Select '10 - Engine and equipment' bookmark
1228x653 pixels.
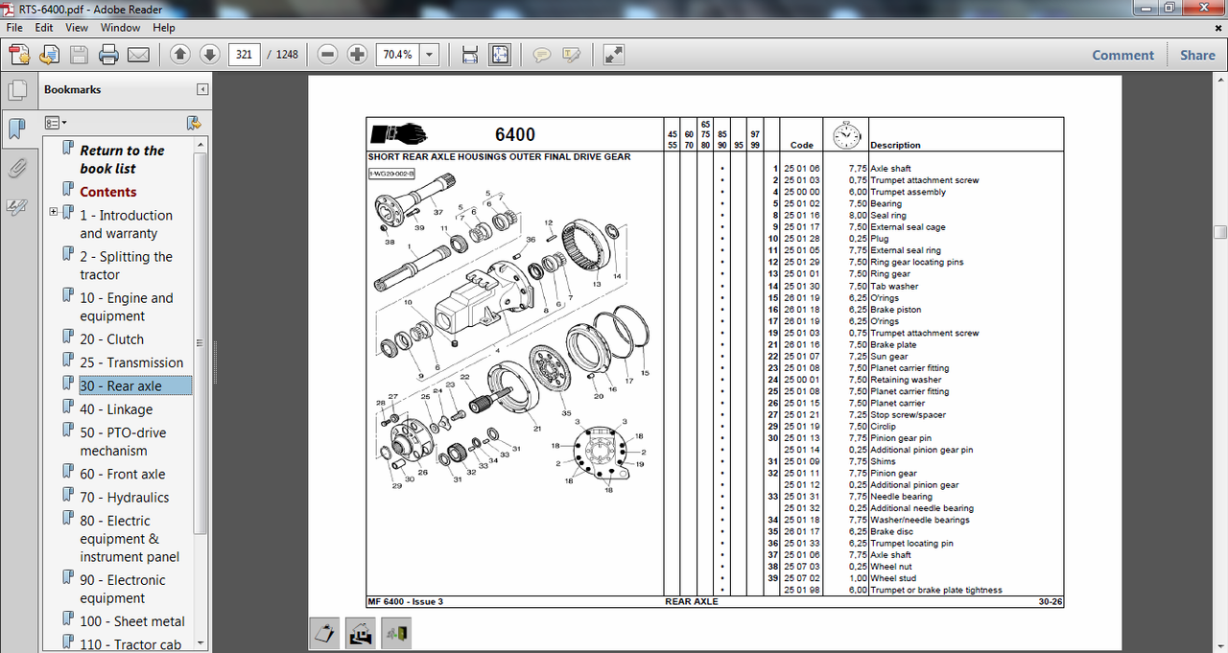point(127,307)
